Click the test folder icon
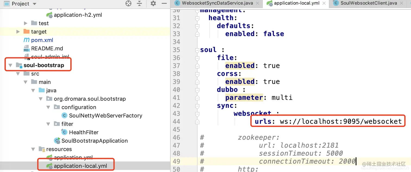This screenshot has height=172, width=411. click(x=34, y=23)
